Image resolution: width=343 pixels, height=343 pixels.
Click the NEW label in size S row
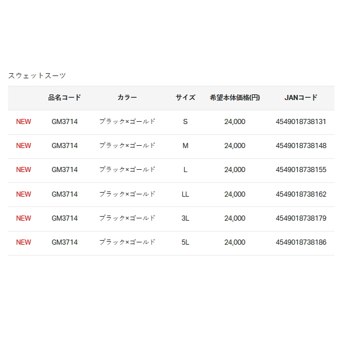tap(23, 122)
